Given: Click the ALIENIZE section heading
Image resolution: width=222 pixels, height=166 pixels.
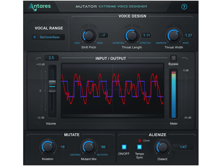Looking at the screenshot, I should [157, 135].
